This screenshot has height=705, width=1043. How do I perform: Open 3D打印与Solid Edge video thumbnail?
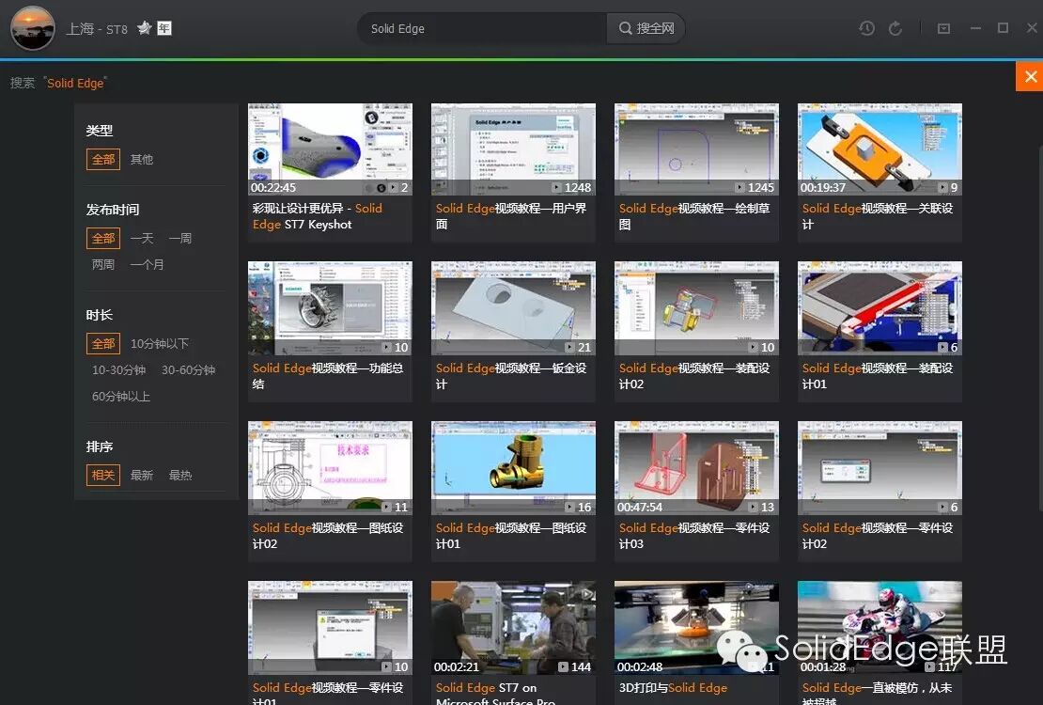(x=696, y=628)
